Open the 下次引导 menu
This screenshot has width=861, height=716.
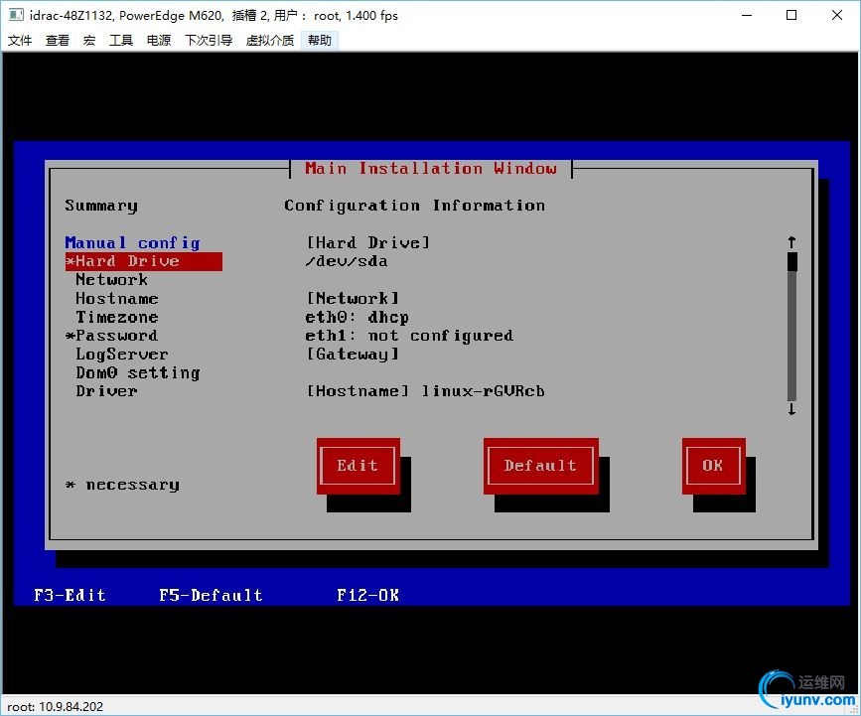tap(209, 41)
